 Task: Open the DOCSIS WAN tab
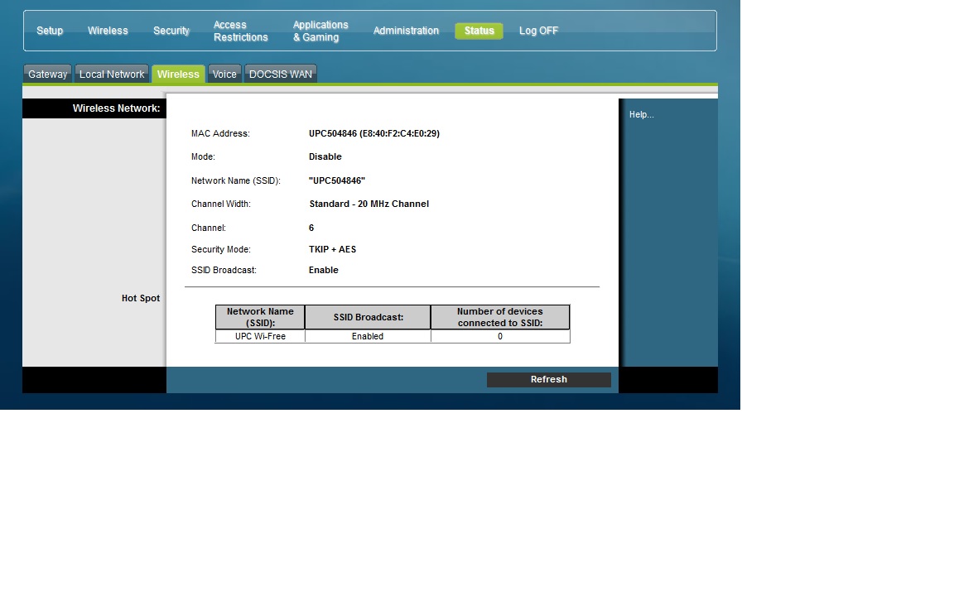(281, 74)
